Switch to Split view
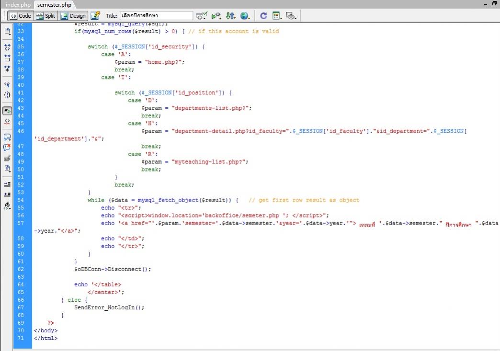Screen dimensions: 500x351 click(x=45, y=16)
